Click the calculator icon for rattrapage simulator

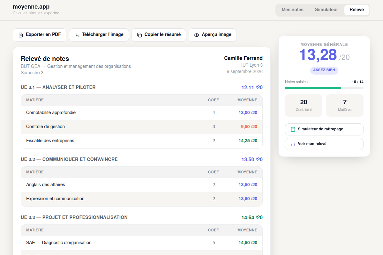[x=293, y=129]
